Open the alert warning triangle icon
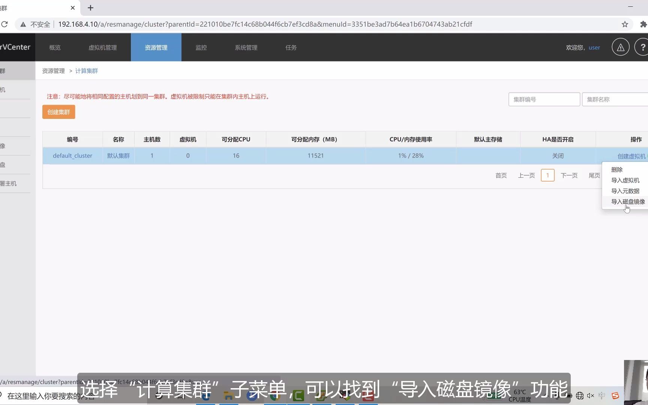648x405 pixels. [621, 47]
